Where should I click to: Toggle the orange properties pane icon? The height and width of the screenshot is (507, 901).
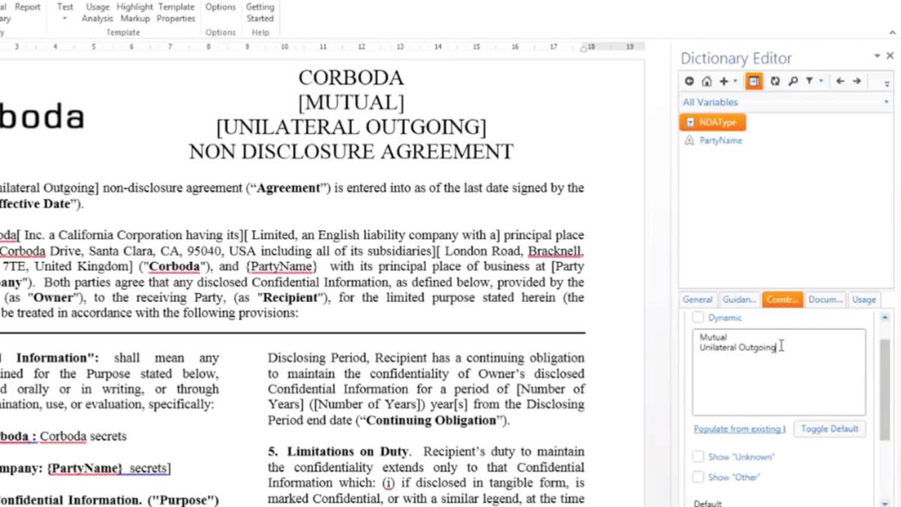(x=754, y=82)
